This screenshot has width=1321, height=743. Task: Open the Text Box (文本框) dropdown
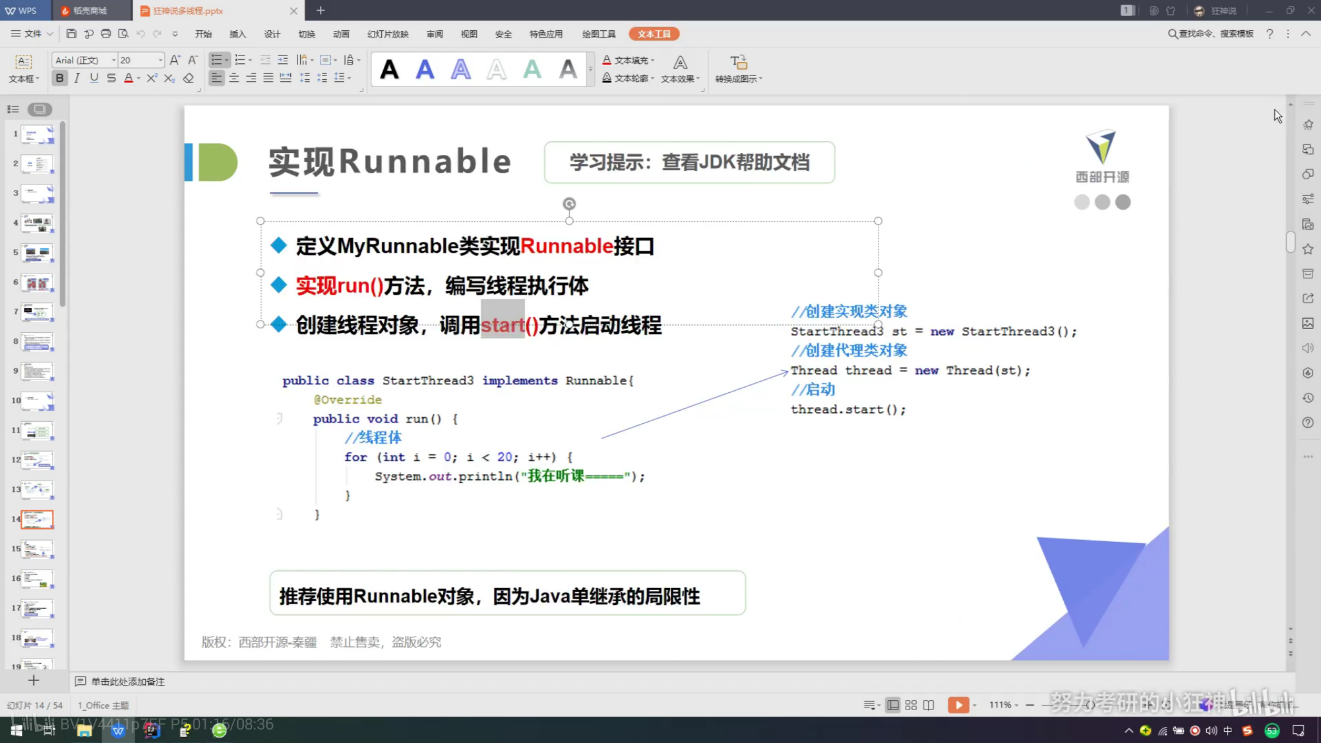pos(23,68)
